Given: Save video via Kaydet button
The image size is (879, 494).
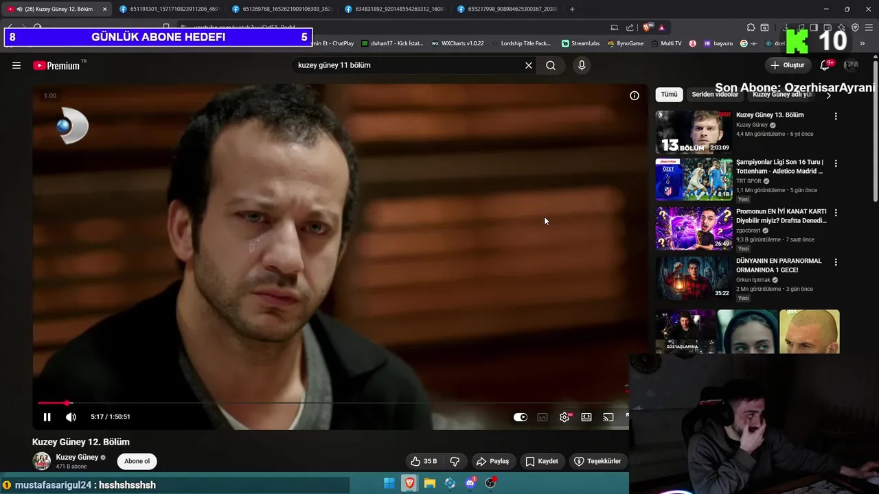Looking at the screenshot, I should pyautogui.click(x=542, y=461).
